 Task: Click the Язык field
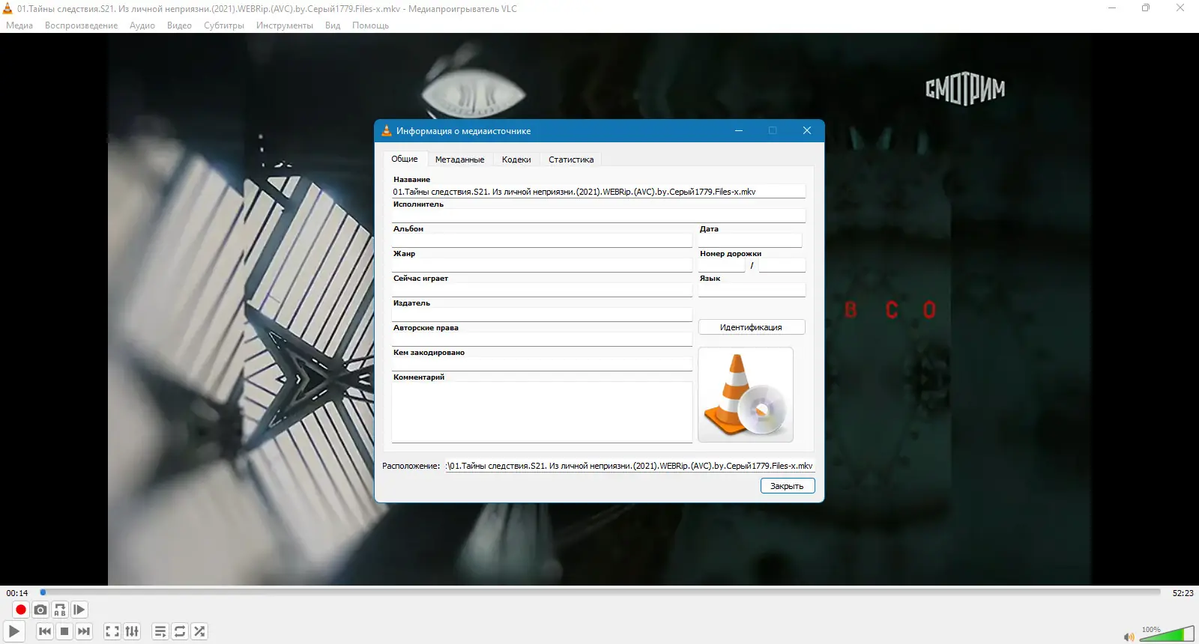coord(752,291)
